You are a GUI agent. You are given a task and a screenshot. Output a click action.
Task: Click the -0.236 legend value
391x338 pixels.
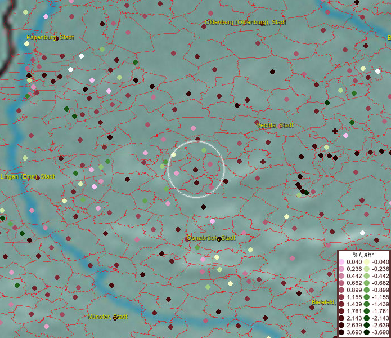pos(380,269)
